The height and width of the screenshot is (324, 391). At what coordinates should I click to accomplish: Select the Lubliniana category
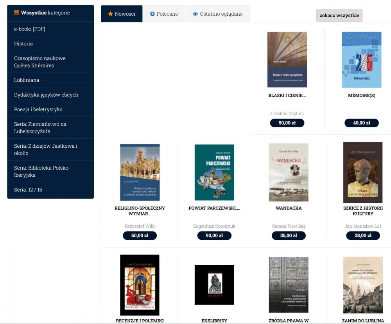click(x=50, y=80)
